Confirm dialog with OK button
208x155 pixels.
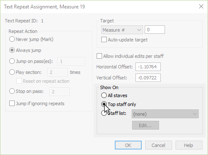(128, 145)
